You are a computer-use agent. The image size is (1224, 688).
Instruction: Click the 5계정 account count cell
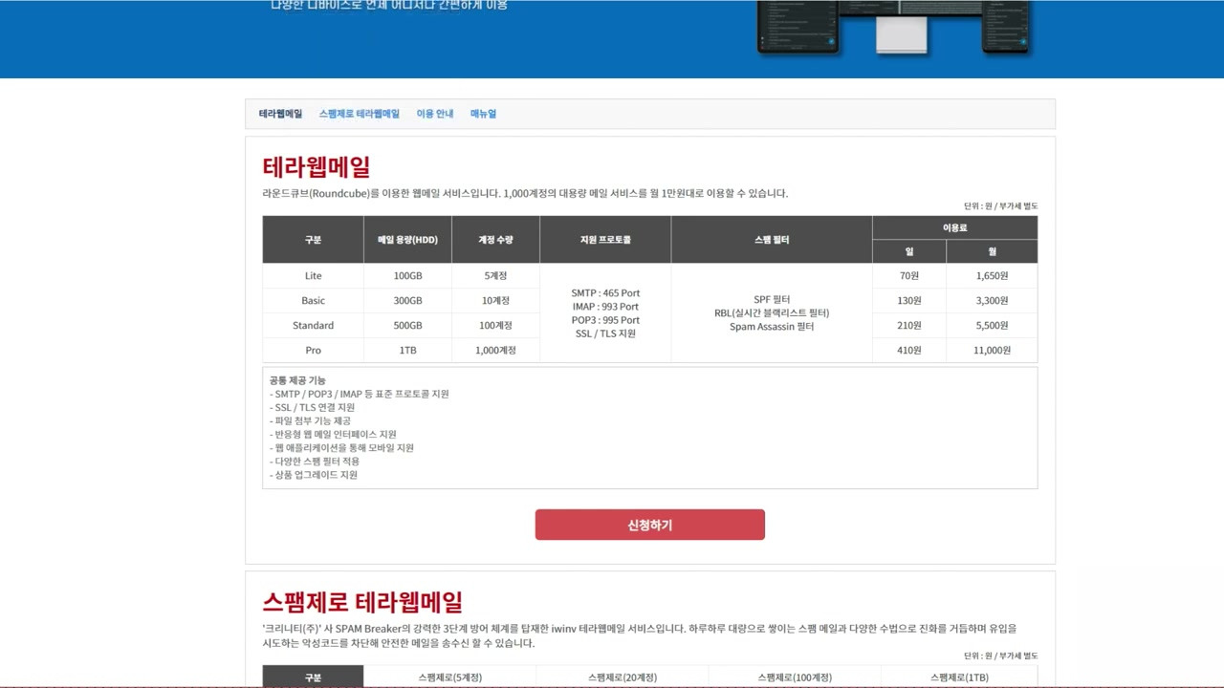click(x=495, y=276)
